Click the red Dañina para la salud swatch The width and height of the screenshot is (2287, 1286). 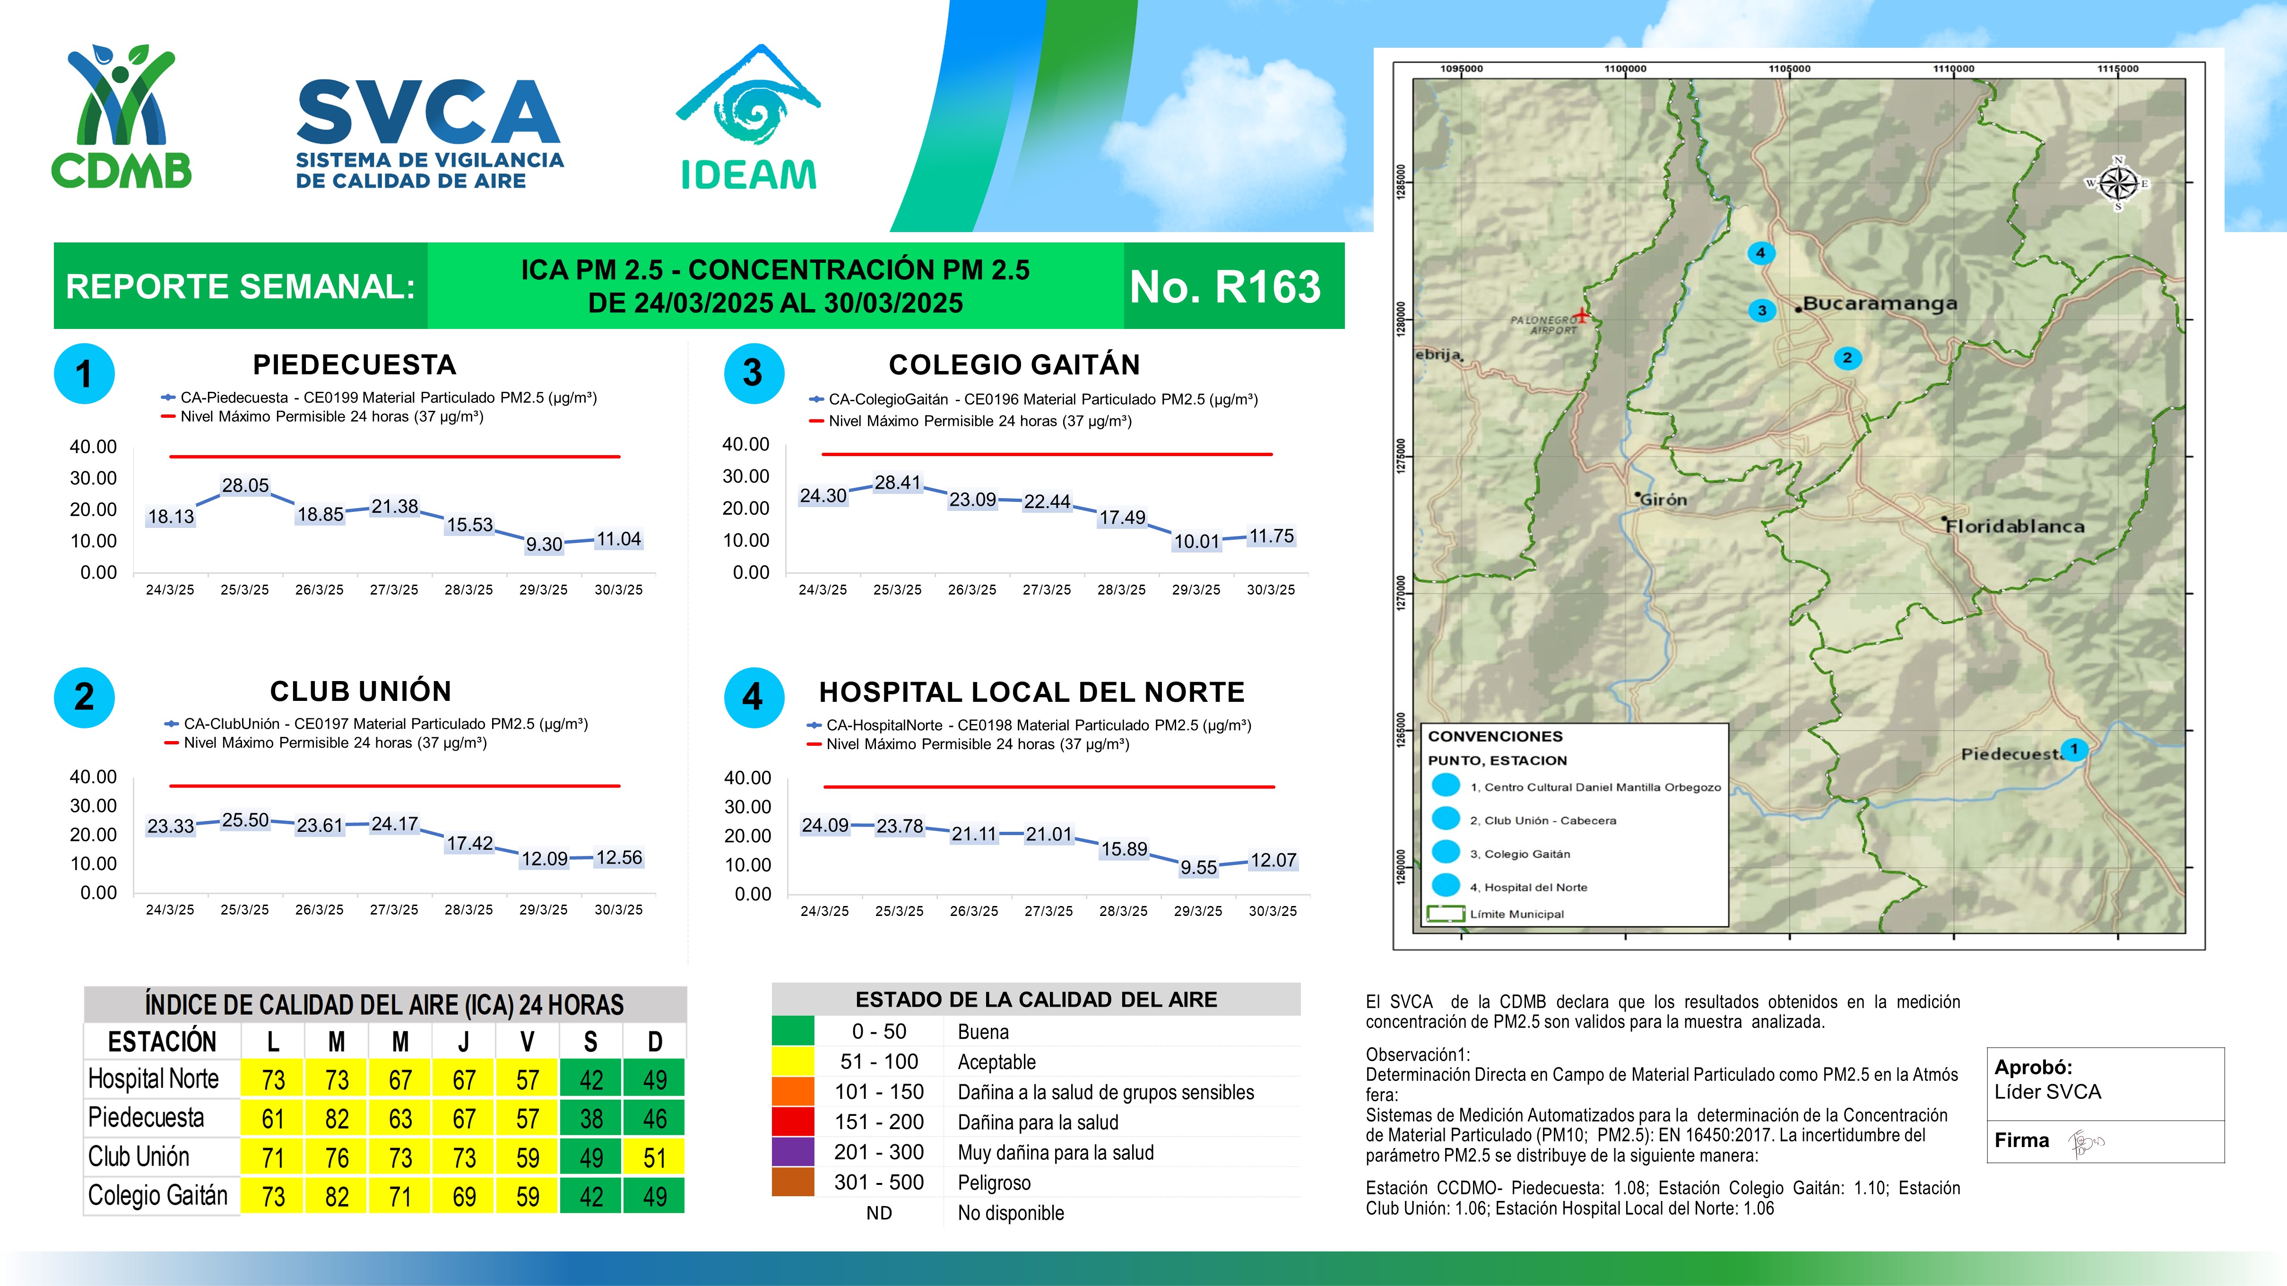793,1122
